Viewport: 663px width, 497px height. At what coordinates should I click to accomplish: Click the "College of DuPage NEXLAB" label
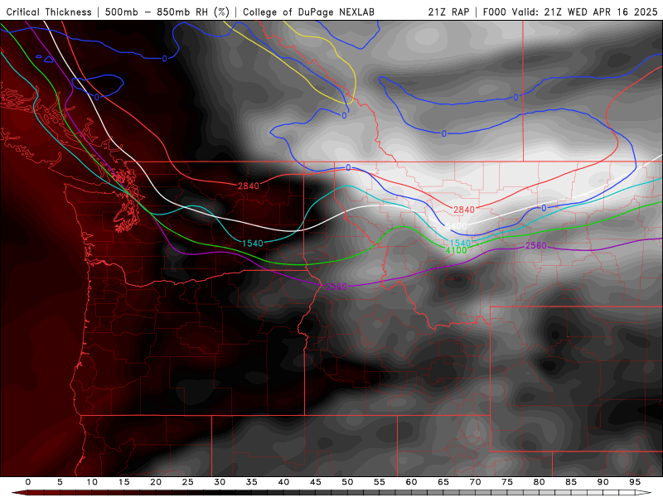(x=308, y=12)
